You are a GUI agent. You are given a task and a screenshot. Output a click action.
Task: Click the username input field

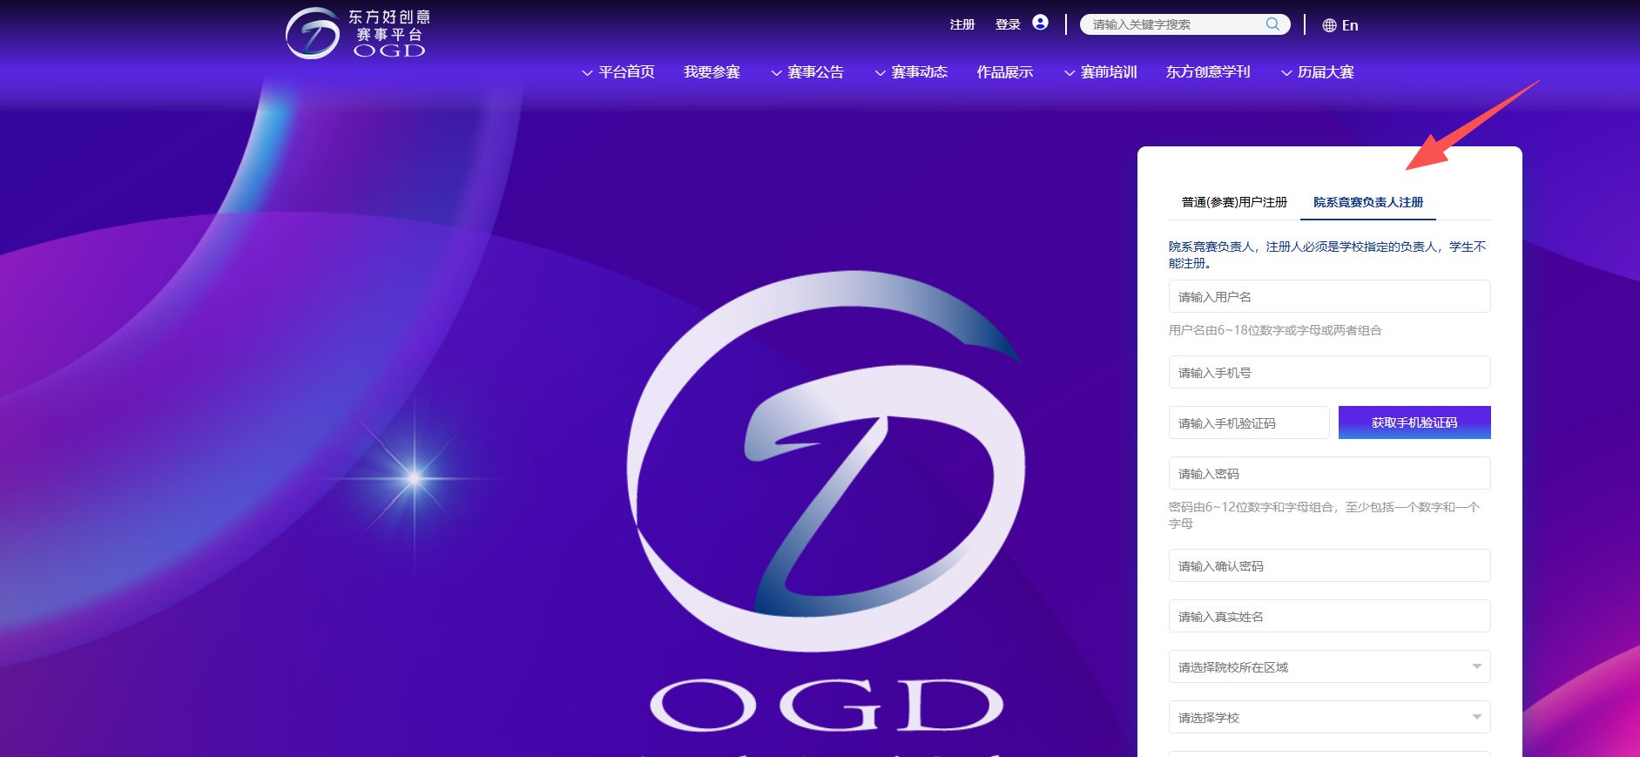pyautogui.click(x=1330, y=296)
